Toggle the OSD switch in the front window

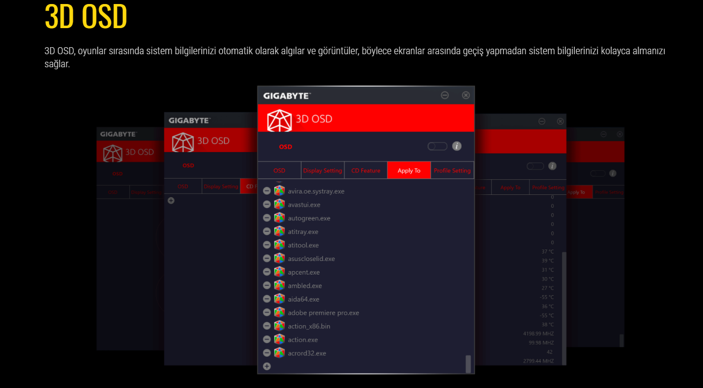click(x=437, y=146)
